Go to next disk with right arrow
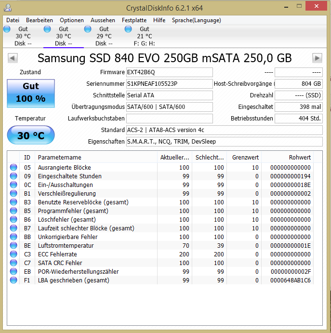Screen dimensions: 331x333 [317, 58]
